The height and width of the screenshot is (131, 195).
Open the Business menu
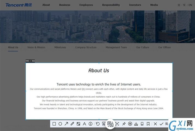click(65, 5)
